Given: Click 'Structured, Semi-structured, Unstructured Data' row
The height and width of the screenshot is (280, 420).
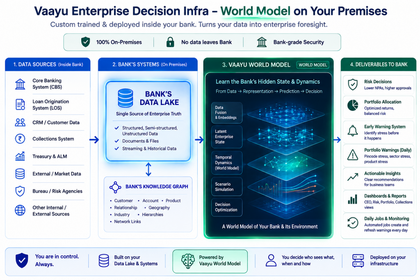Looking at the screenshot, I should point(146,131).
